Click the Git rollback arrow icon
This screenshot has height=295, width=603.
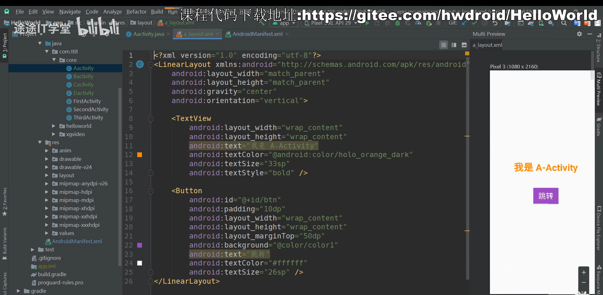click(495, 23)
